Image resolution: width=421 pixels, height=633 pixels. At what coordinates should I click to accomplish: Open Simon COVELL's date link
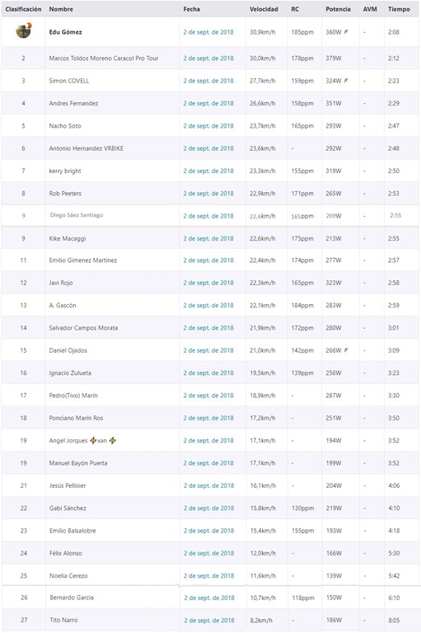(x=208, y=81)
